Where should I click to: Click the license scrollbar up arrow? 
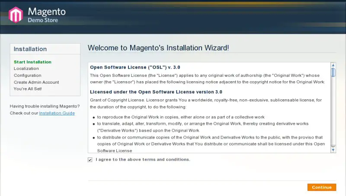click(333, 65)
